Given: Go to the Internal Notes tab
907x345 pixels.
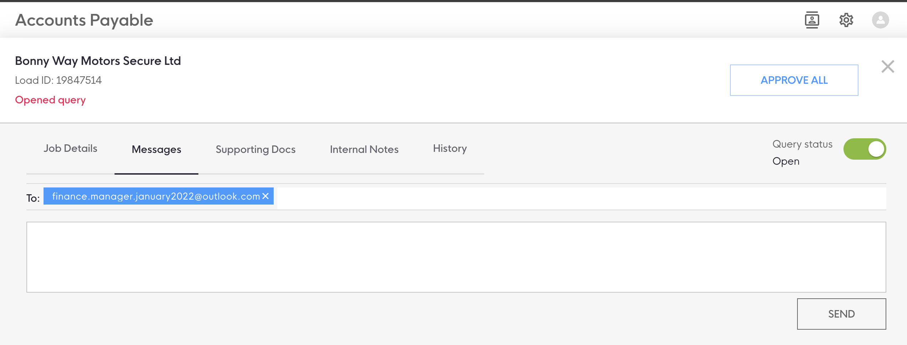Looking at the screenshot, I should [x=364, y=149].
